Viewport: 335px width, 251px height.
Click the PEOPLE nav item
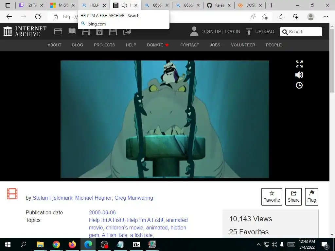[x=274, y=45]
